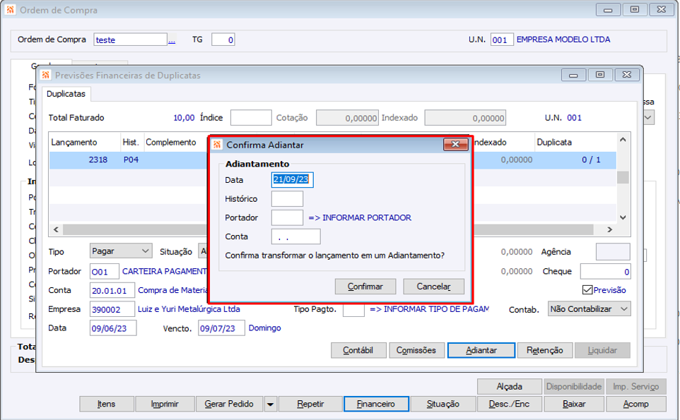Image resolution: width=680 pixels, height=420 pixels.
Task: Click the Confirmar button in Confirma Adiantar
Action: (365, 287)
